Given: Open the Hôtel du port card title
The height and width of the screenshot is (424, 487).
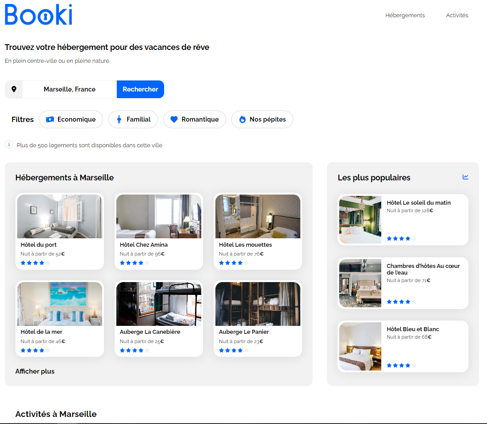Looking at the screenshot, I should (x=38, y=244).
